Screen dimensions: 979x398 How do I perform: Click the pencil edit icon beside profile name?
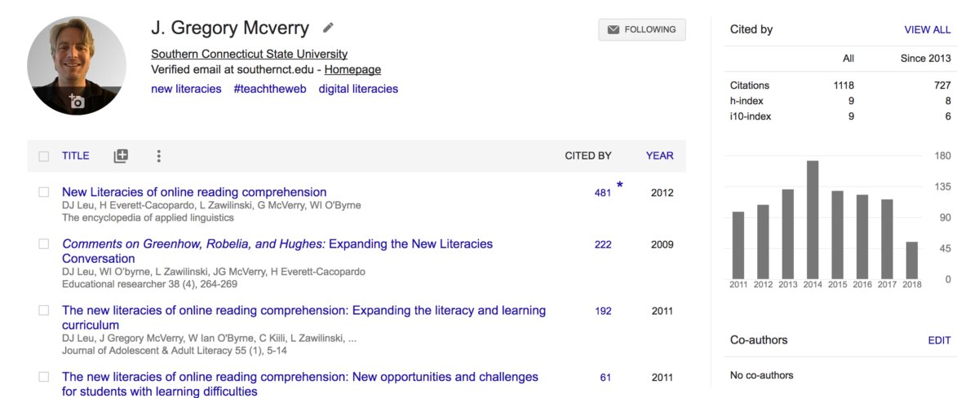328,28
